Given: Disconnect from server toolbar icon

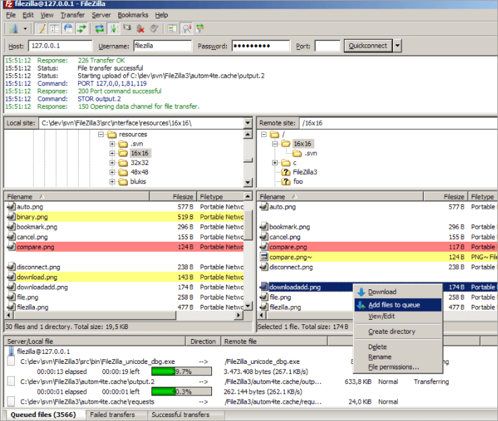Looking at the screenshot, I should (141, 29).
